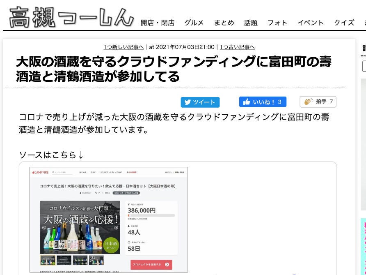Click the funding progress bar under 386,000円
This screenshot has height=275, width=366.
pyautogui.click(x=151, y=215)
